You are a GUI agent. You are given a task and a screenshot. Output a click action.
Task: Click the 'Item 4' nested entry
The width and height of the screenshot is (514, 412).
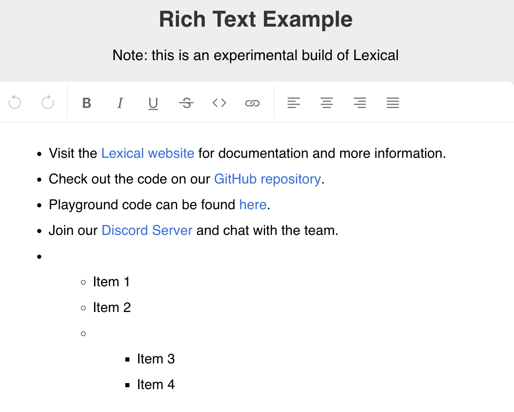[156, 384]
